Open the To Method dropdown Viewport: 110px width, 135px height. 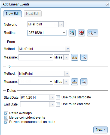(67, 74)
